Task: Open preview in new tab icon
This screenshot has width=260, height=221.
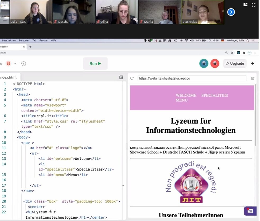Action: click(x=253, y=78)
